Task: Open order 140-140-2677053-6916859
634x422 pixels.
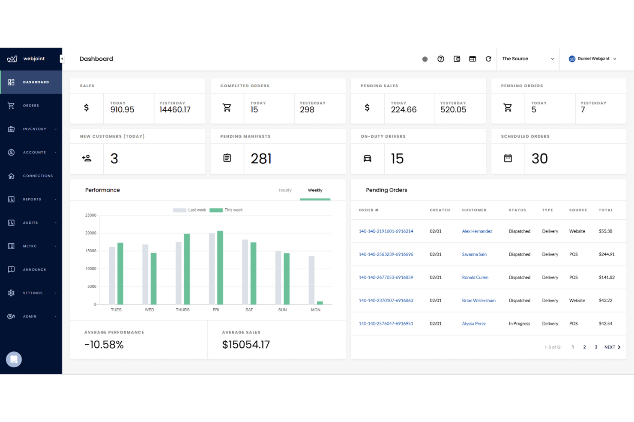Action: (x=386, y=277)
